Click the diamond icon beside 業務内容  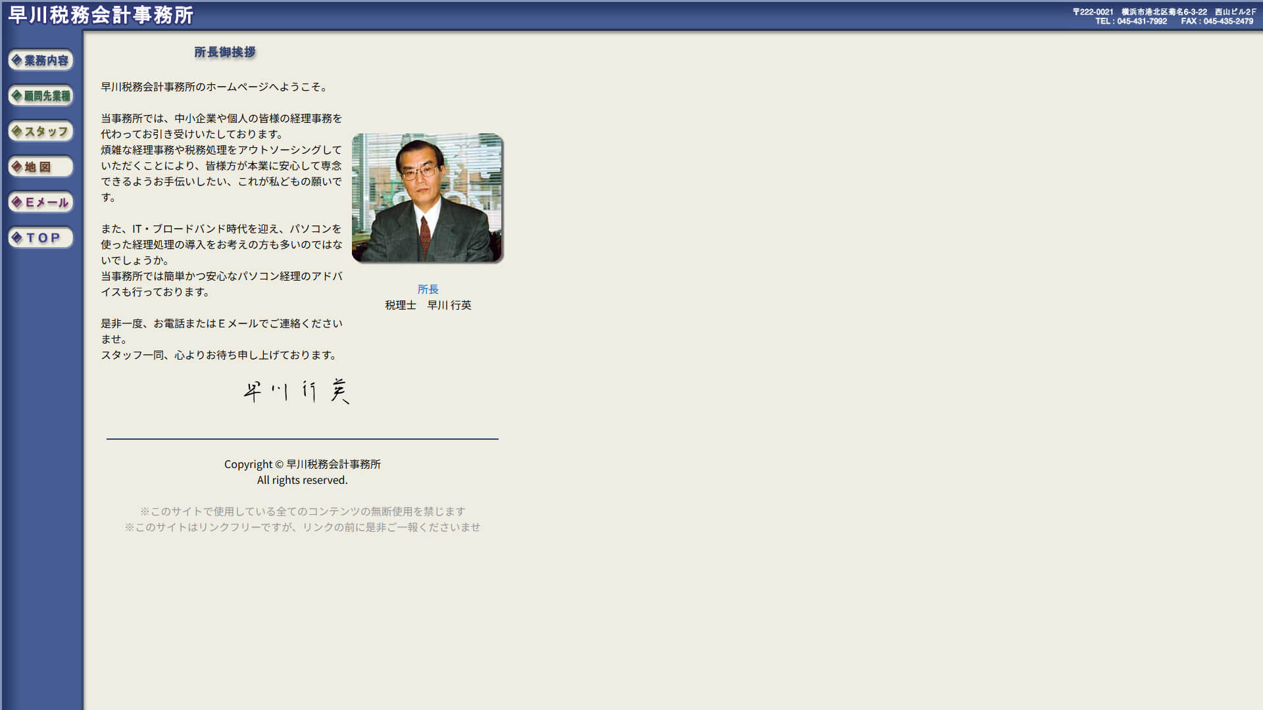tap(16, 60)
